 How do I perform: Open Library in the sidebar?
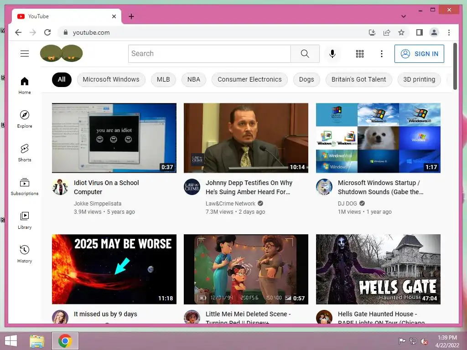(25, 220)
